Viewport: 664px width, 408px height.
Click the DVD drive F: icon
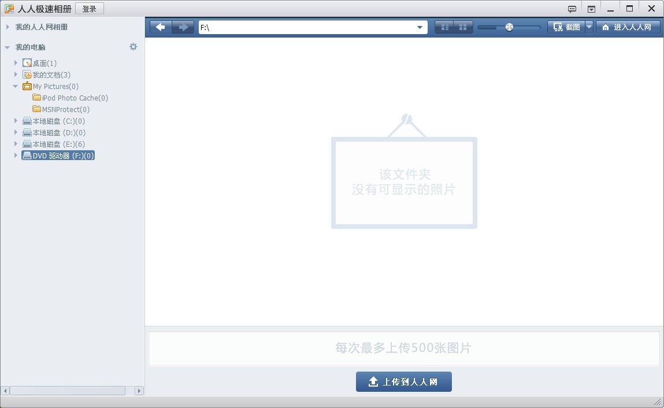pyautogui.click(x=27, y=155)
